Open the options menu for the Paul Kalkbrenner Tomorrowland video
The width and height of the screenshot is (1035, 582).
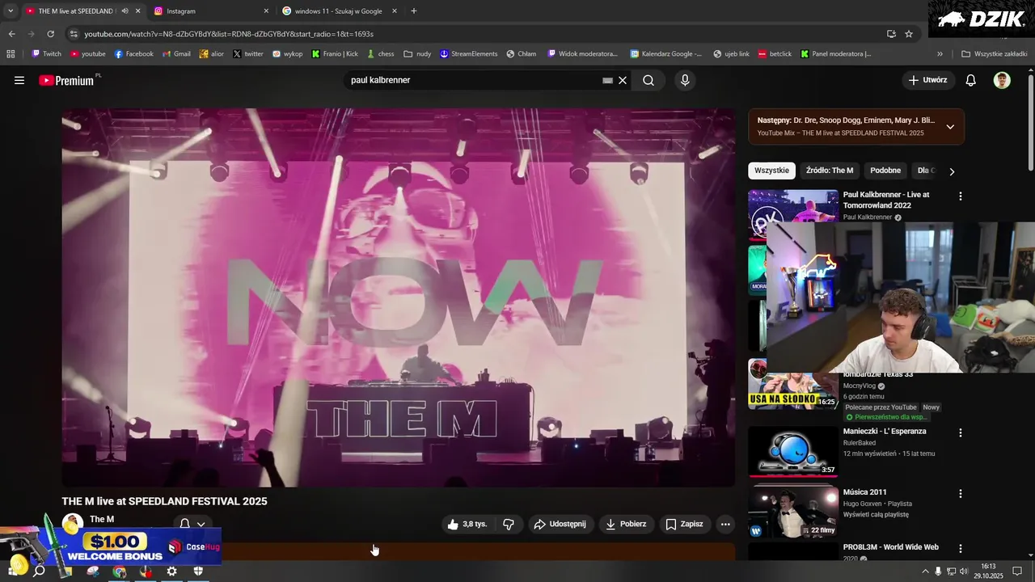(x=961, y=196)
